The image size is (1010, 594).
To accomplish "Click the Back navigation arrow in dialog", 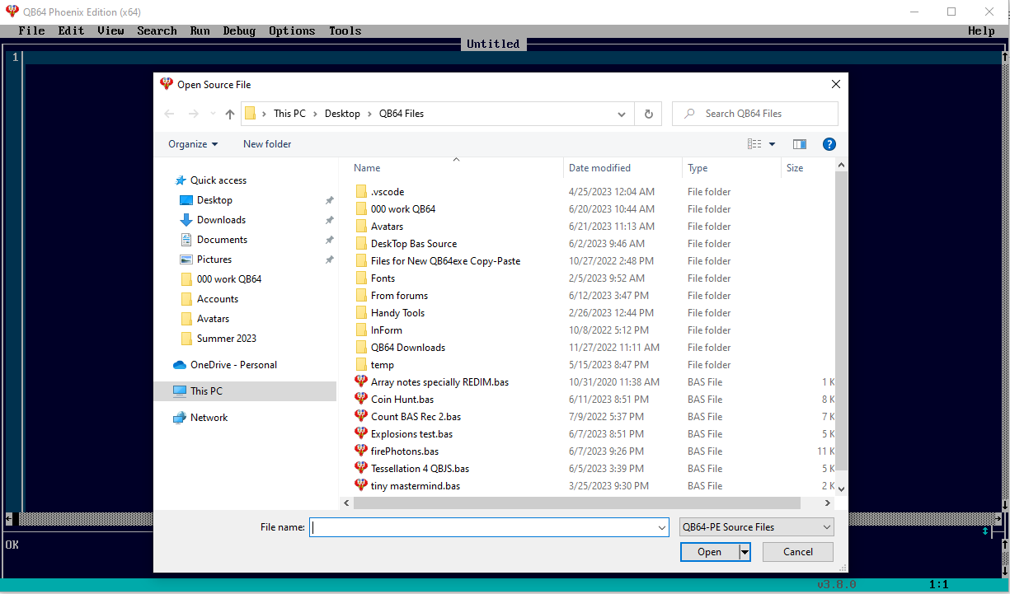I will pyautogui.click(x=169, y=114).
